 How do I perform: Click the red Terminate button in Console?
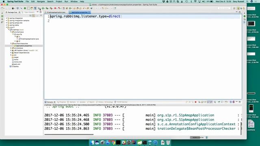pyautogui.click(x=196, y=102)
